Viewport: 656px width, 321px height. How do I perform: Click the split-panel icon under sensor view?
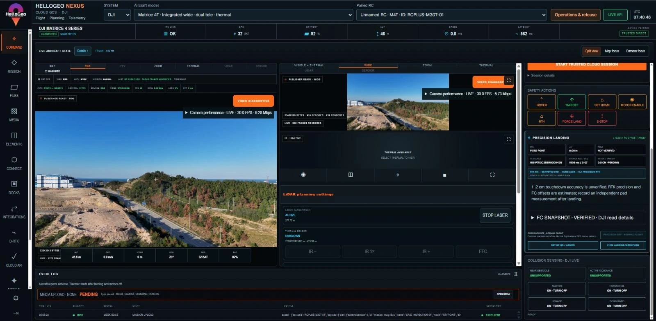click(351, 175)
